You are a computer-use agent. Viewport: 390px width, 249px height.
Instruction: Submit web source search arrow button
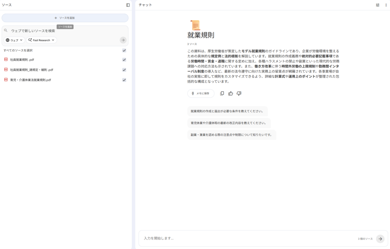(x=123, y=40)
